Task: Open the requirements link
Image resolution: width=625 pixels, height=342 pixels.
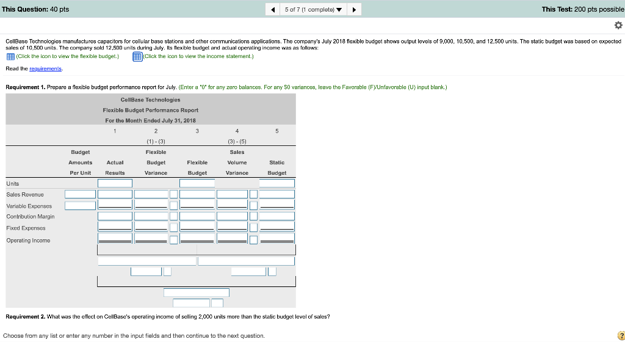Action: (45, 68)
